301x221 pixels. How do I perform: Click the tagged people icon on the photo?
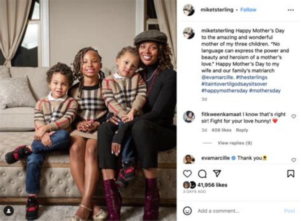[9, 211]
